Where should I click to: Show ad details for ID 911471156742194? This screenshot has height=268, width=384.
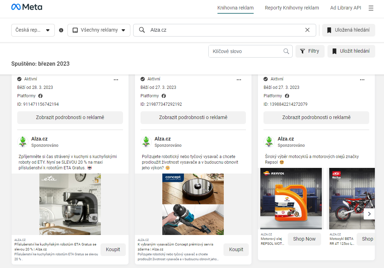[x=70, y=118]
